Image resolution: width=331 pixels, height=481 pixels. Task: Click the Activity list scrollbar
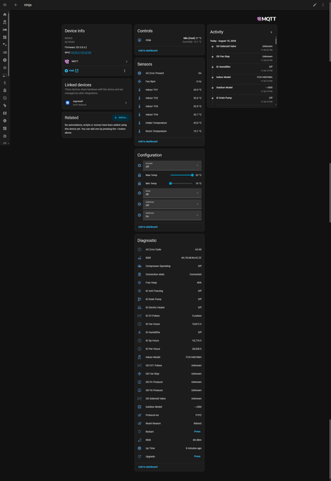pos(276,41)
